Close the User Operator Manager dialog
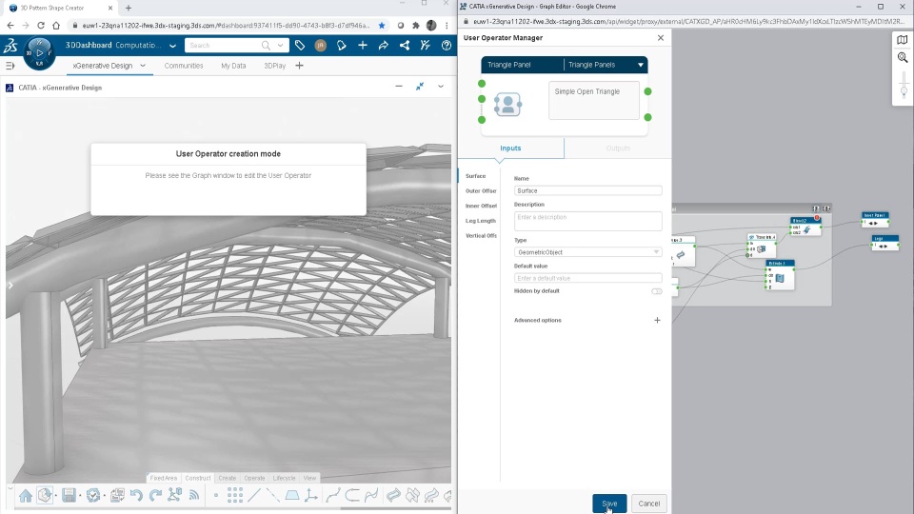The height and width of the screenshot is (514, 914). pyautogui.click(x=661, y=38)
